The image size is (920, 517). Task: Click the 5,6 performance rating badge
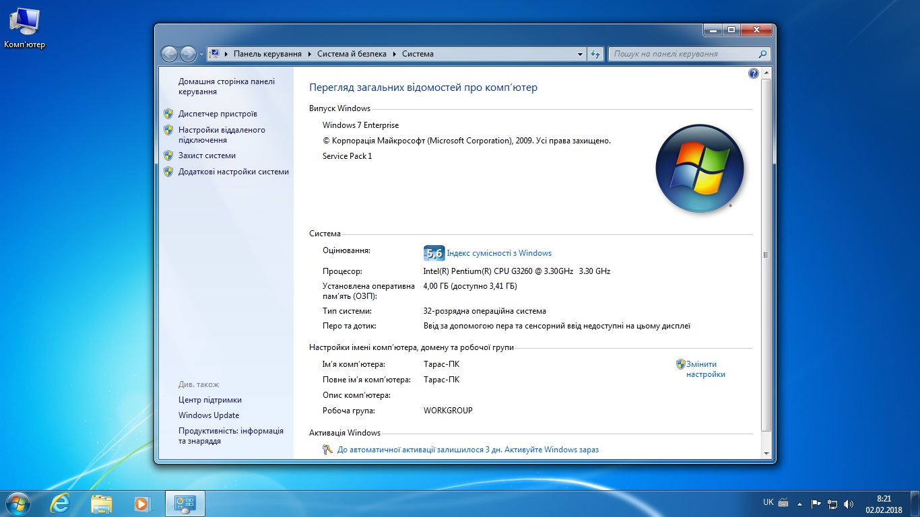click(434, 253)
